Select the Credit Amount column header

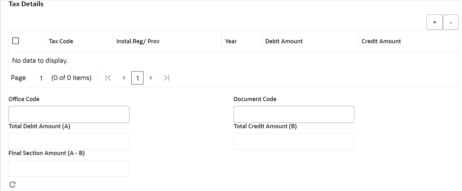[x=381, y=41]
